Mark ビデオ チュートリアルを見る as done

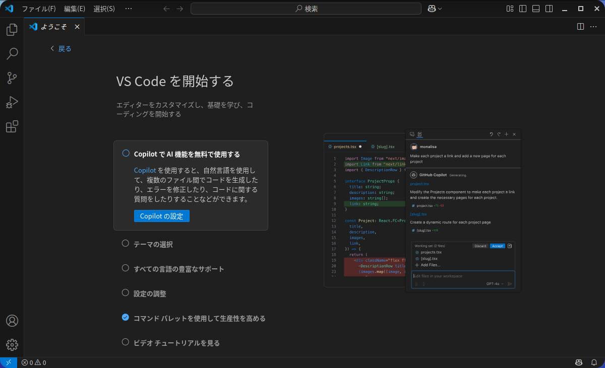(125, 342)
